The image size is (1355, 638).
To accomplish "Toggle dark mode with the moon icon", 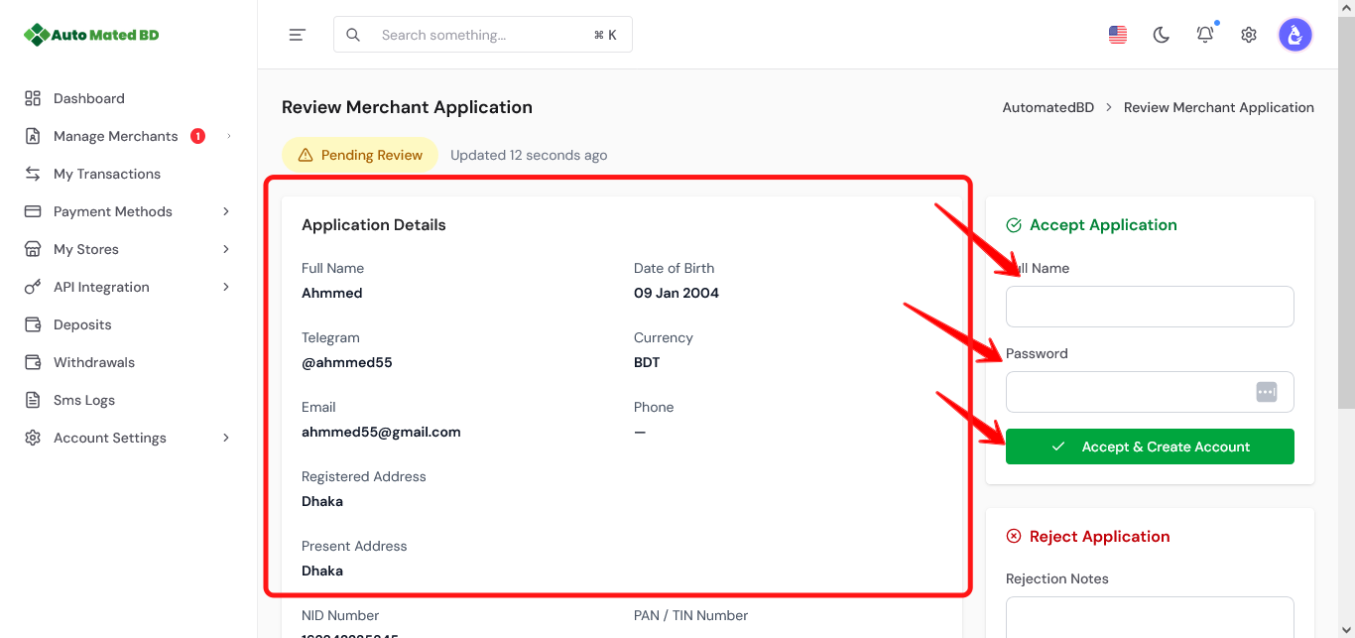I will coord(1161,34).
